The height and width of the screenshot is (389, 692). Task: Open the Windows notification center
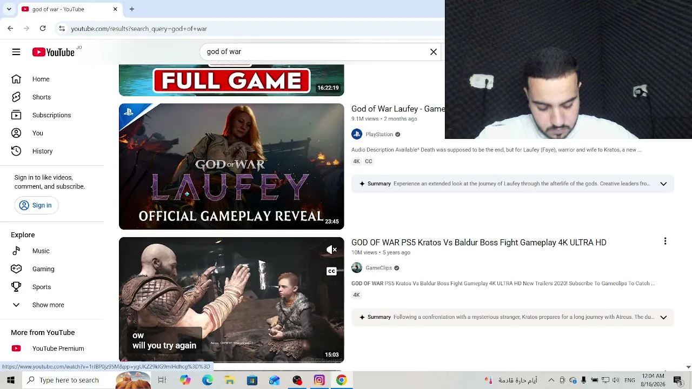[678, 380]
